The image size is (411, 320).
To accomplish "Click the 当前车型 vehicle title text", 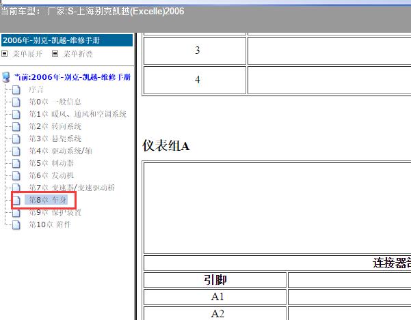I will click(92, 12).
